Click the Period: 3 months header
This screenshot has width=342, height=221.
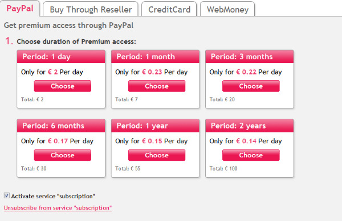tap(249, 57)
